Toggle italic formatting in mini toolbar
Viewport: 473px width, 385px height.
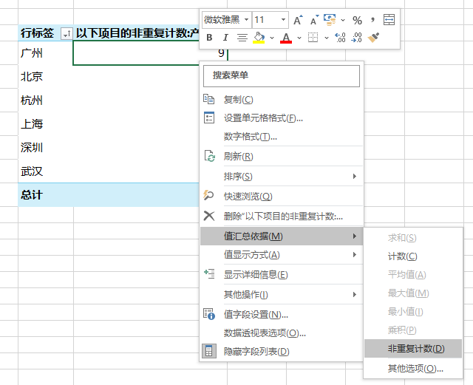[x=225, y=38]
